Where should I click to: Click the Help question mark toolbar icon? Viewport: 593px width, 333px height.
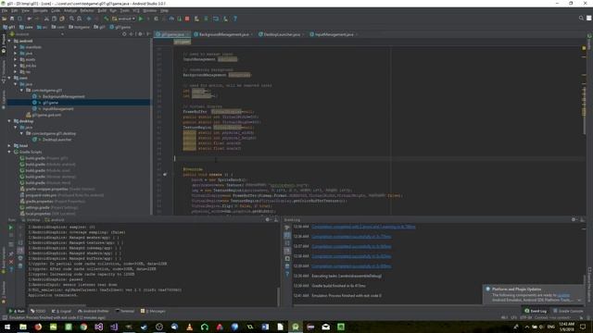[234, 18]
